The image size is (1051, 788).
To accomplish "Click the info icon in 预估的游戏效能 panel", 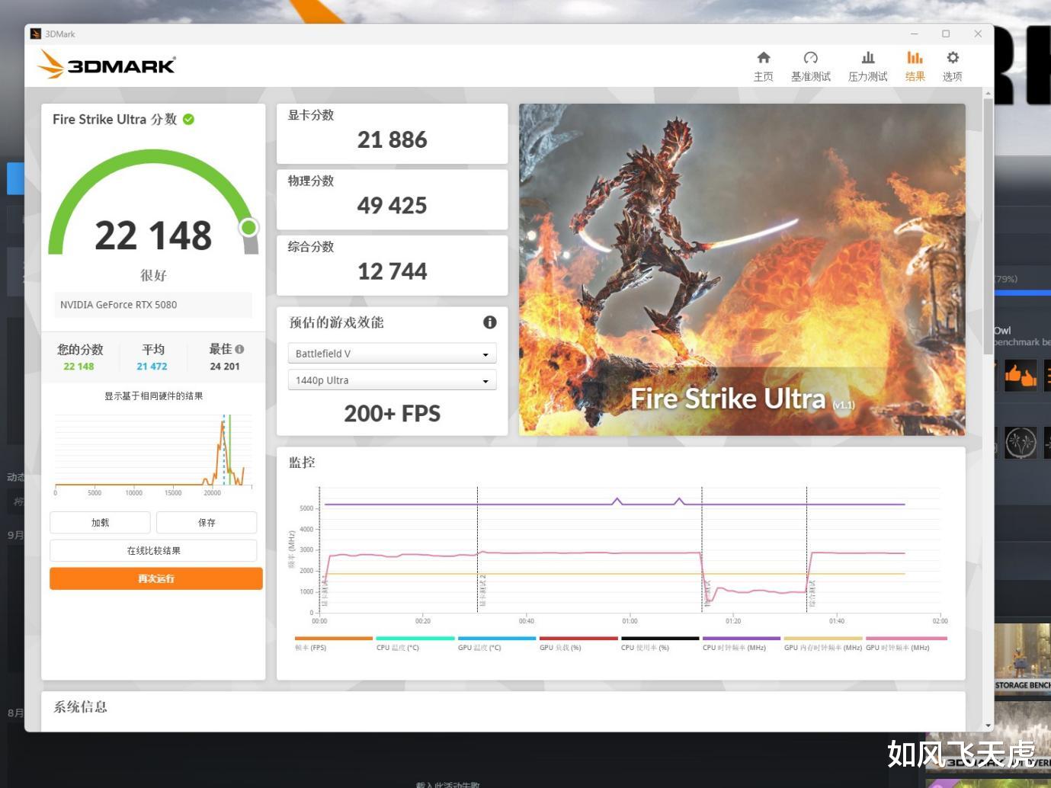I will pyautogui.click(x=490, y=322).
